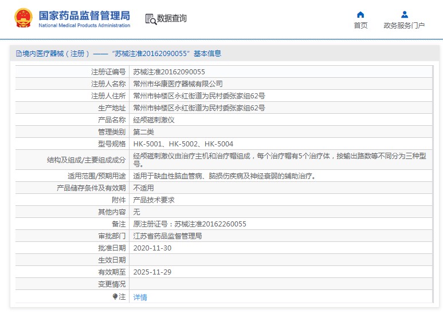The height and width of the screenshot is (314, 443).
Task: Open the 详情 link in the 注 row
Action: pyautogui.click(x=140, y=297)
